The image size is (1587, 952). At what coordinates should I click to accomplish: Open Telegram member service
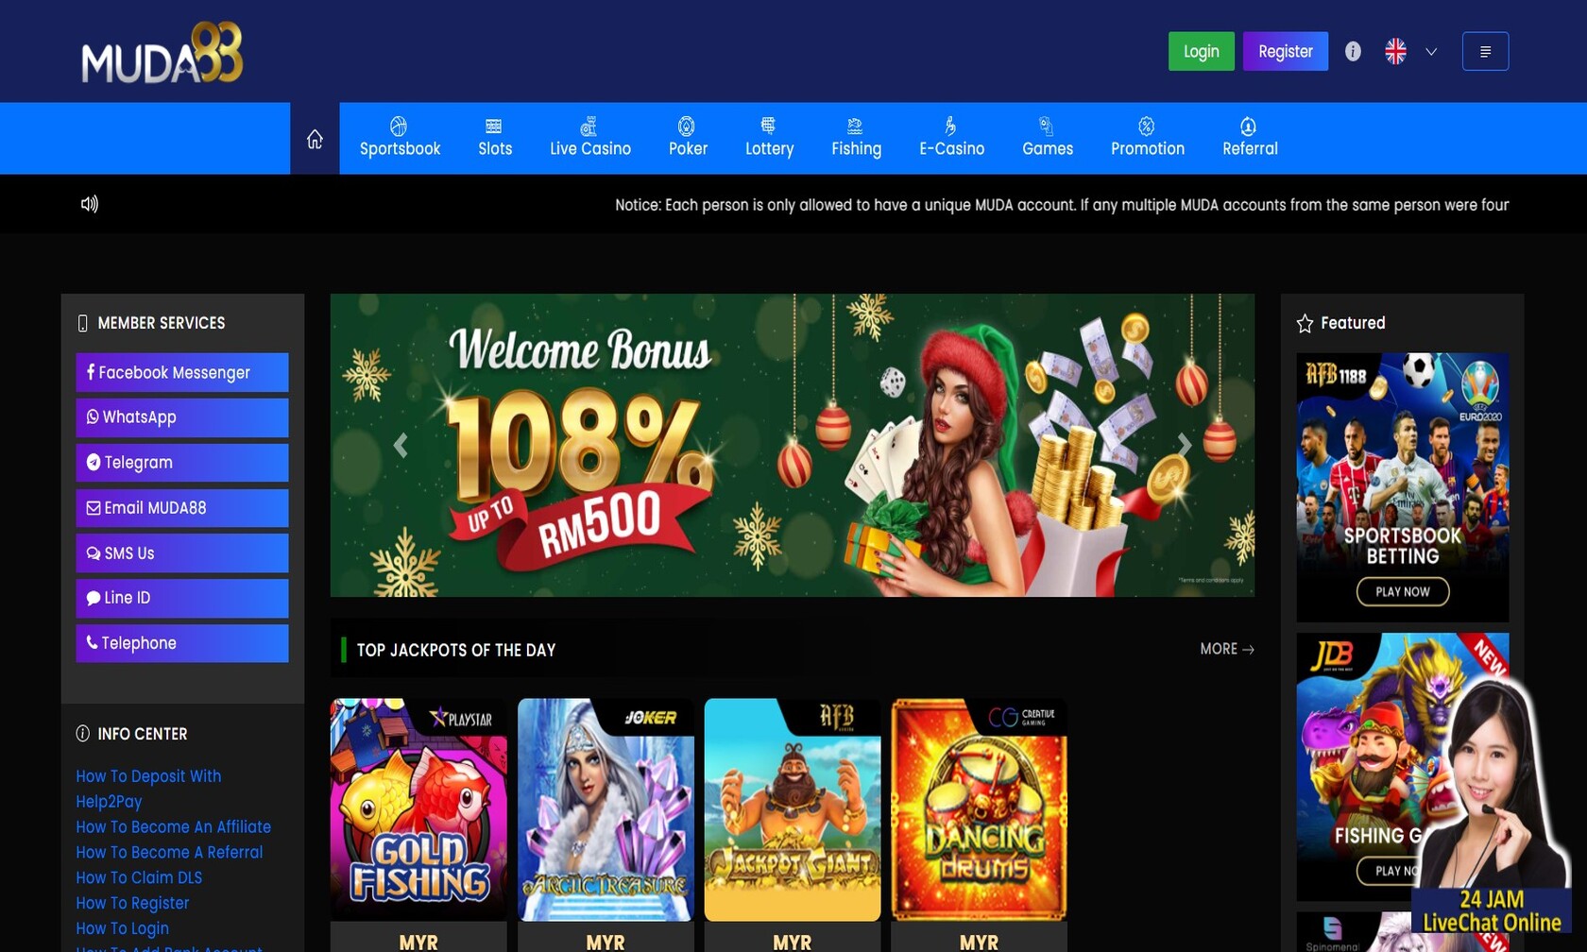pos(182,463)
